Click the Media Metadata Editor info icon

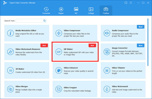pos(10,33)
